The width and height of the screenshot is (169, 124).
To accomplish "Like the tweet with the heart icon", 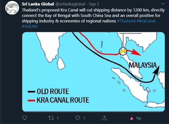I will click(77, 118).
